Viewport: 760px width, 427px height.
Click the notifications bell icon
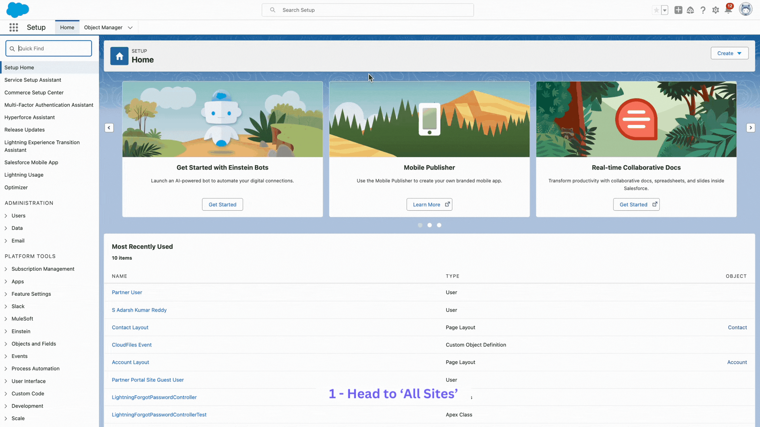point(728,10)
